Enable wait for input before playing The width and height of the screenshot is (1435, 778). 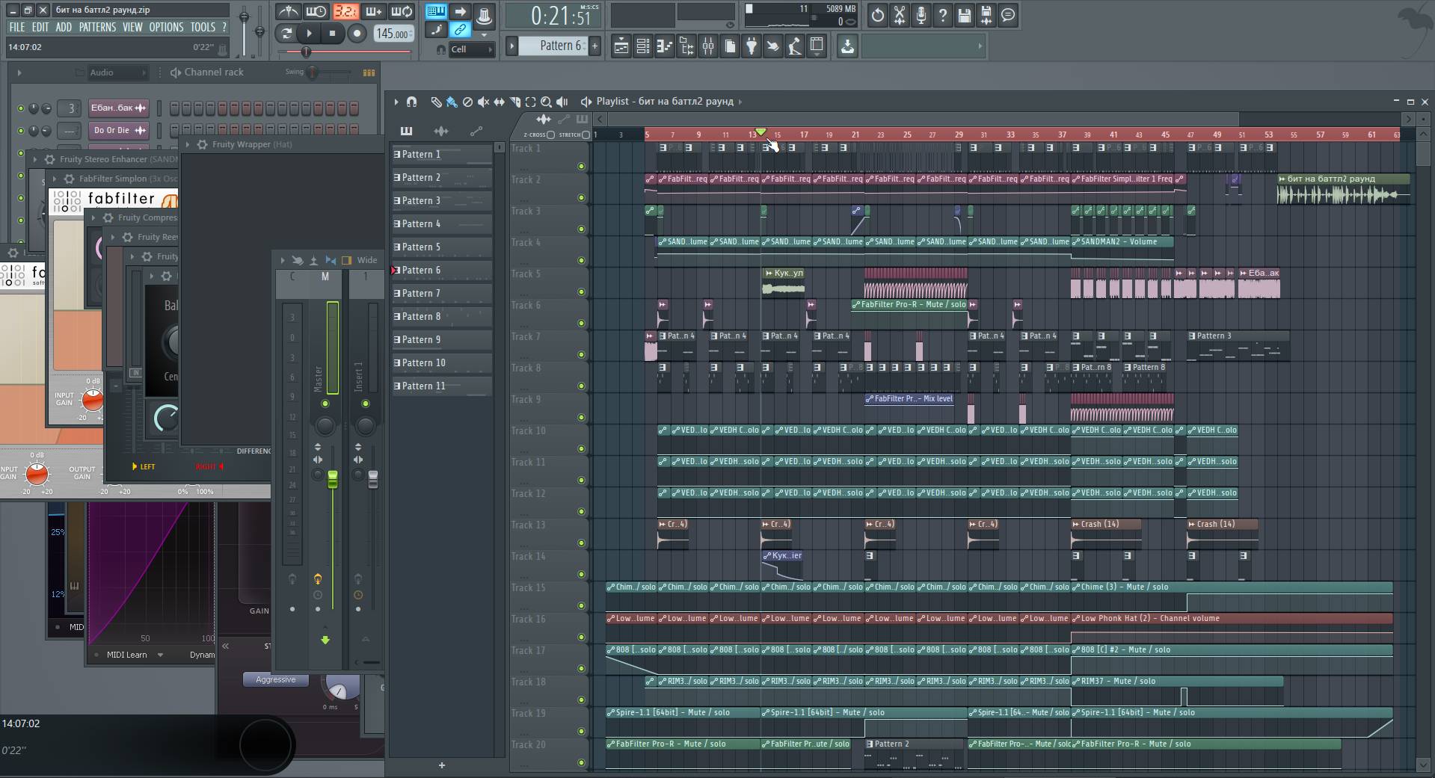coord(316,12)
